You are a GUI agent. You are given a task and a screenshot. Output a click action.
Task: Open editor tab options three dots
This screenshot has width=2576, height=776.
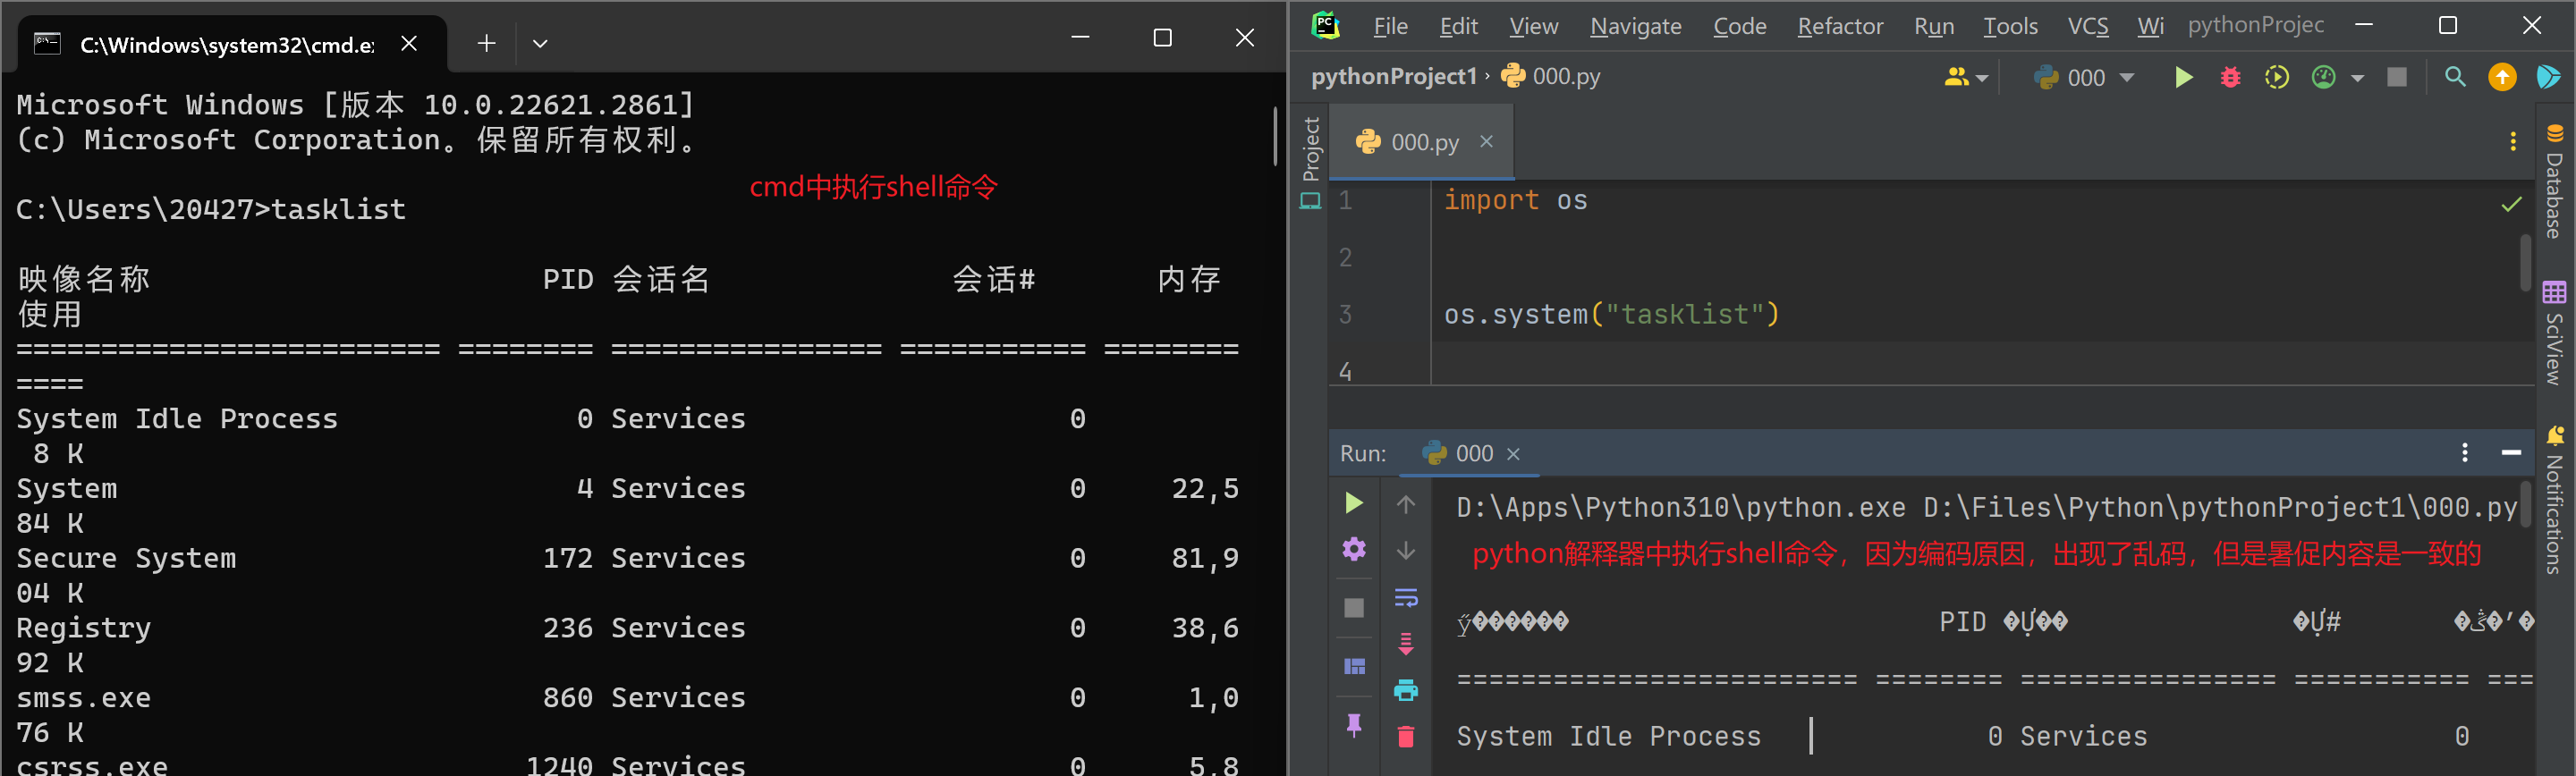tap(2513, 142)
